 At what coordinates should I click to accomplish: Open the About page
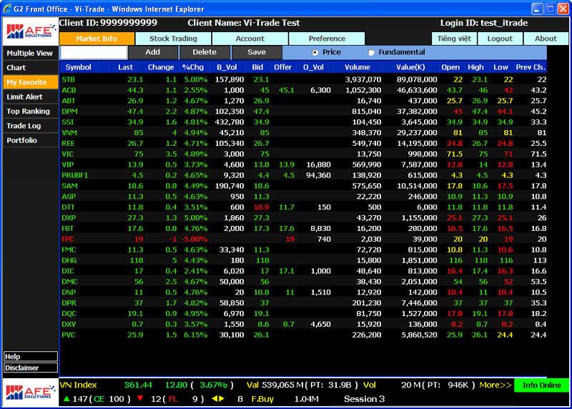pos(546,39)
